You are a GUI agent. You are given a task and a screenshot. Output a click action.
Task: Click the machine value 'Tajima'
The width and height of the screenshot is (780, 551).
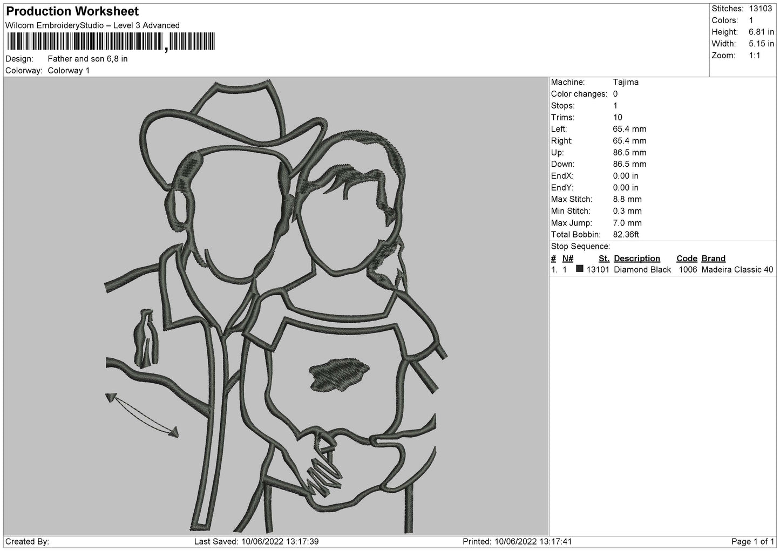pos(626,82)
